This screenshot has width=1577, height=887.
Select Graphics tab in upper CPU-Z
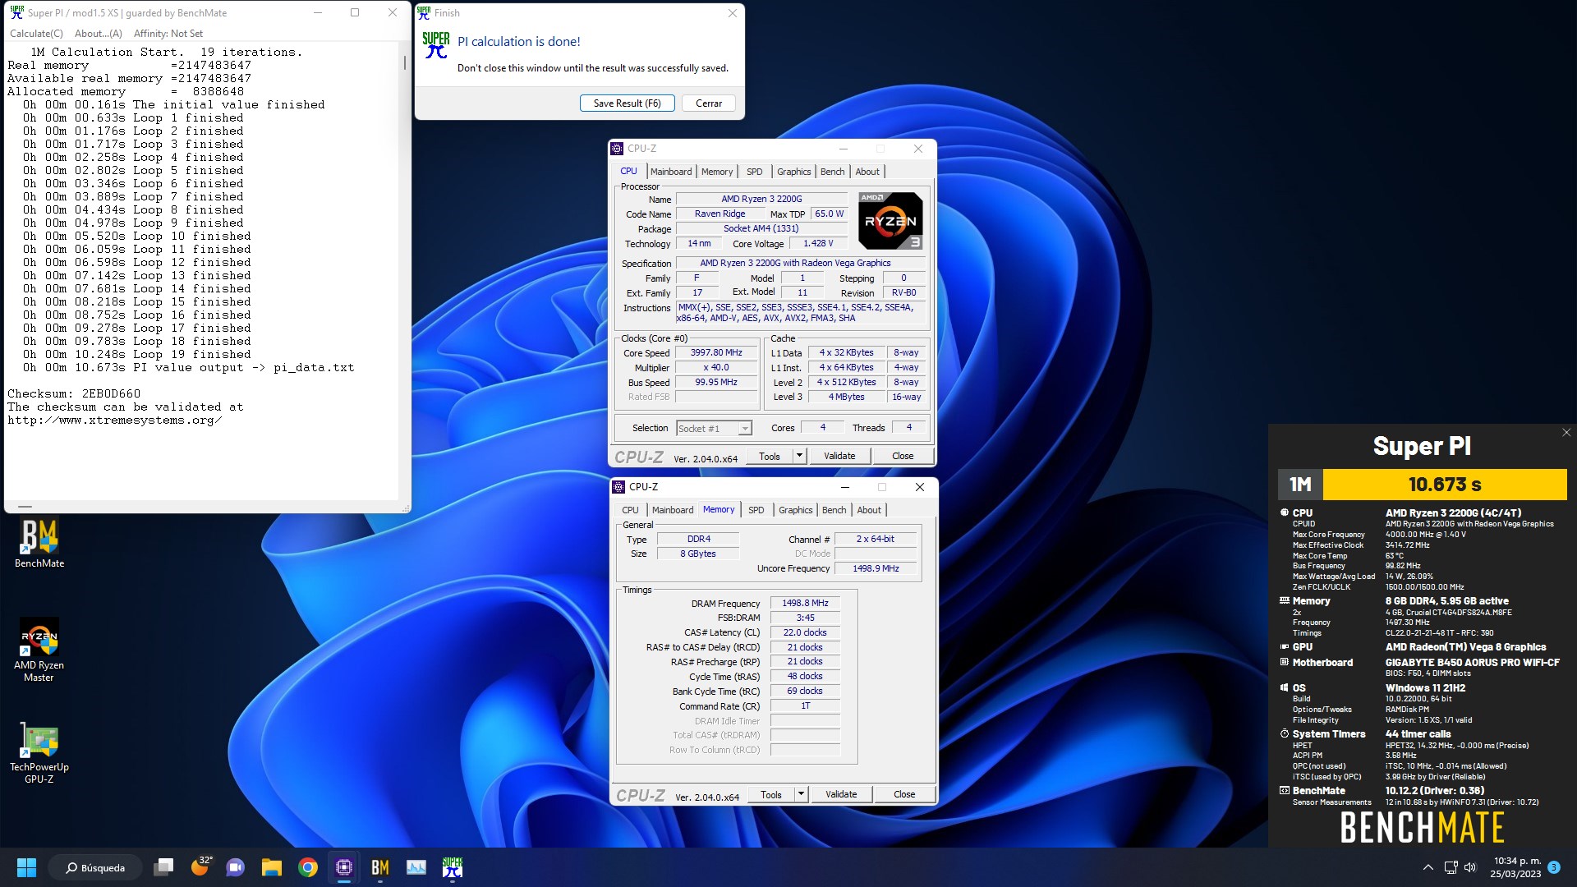794,172
